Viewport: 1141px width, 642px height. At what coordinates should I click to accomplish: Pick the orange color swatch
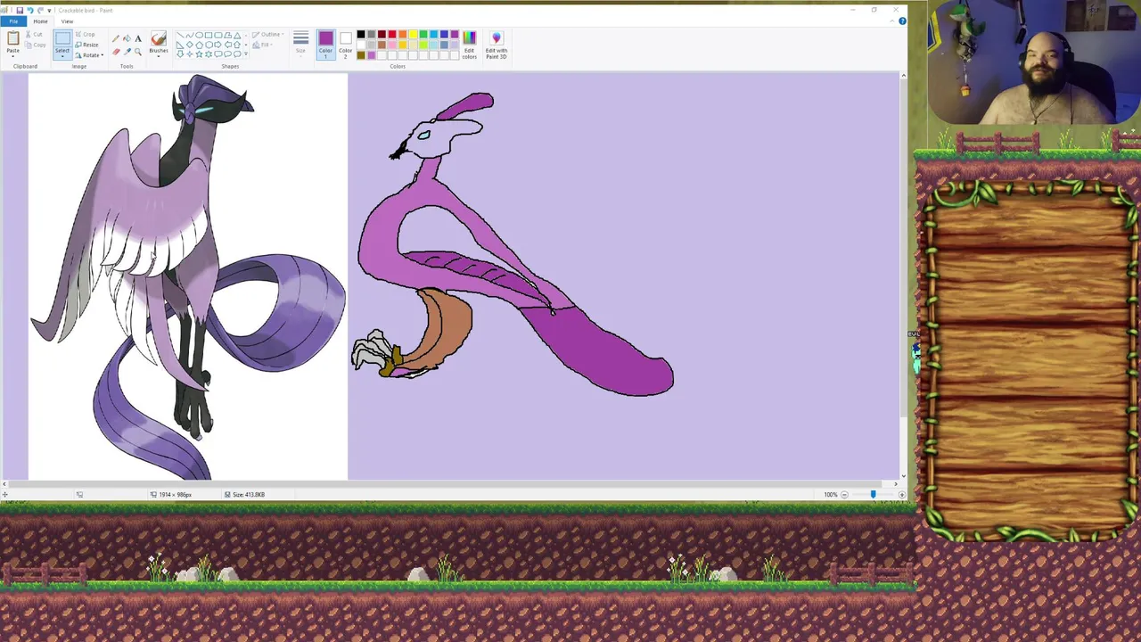coord(403,34)
